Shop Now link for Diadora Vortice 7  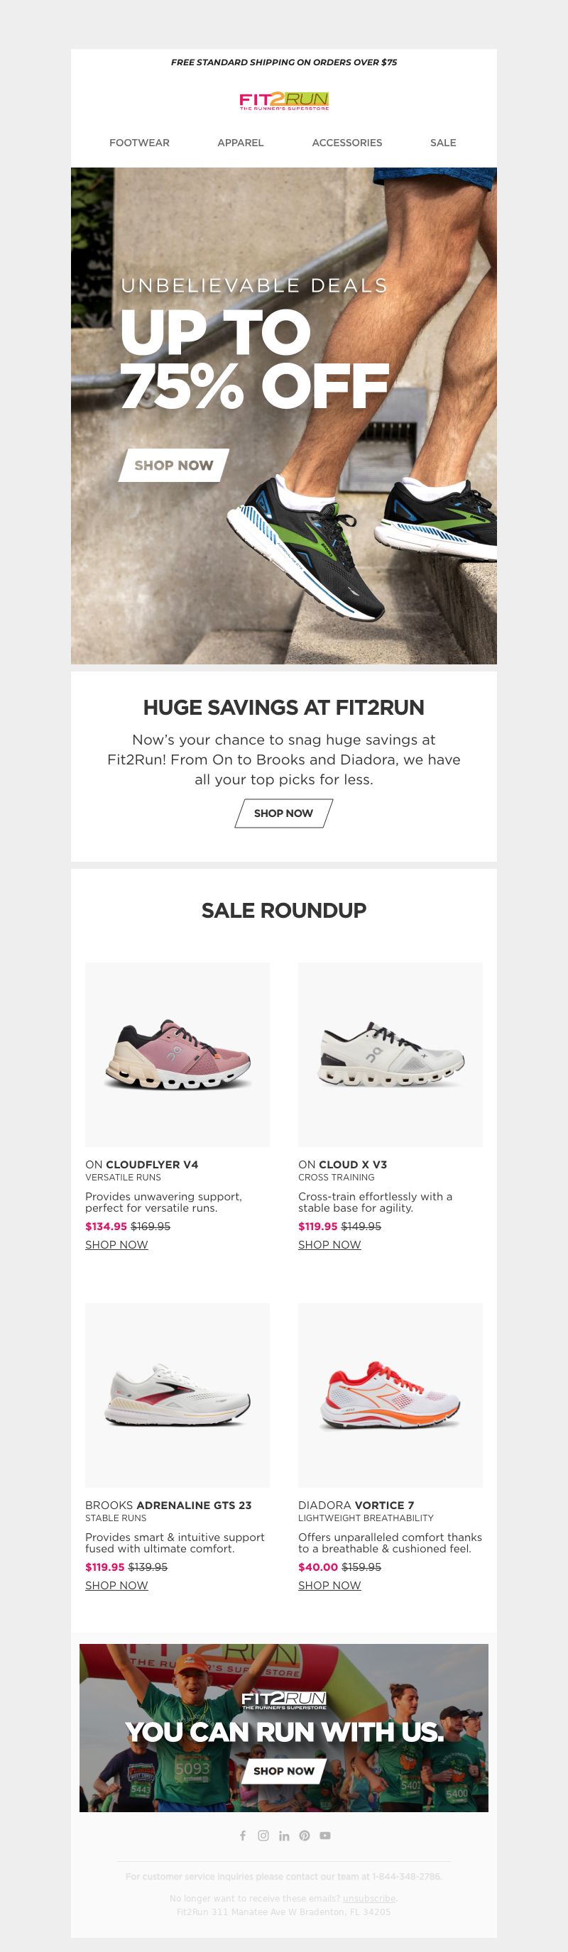[x=330, y=1585]
